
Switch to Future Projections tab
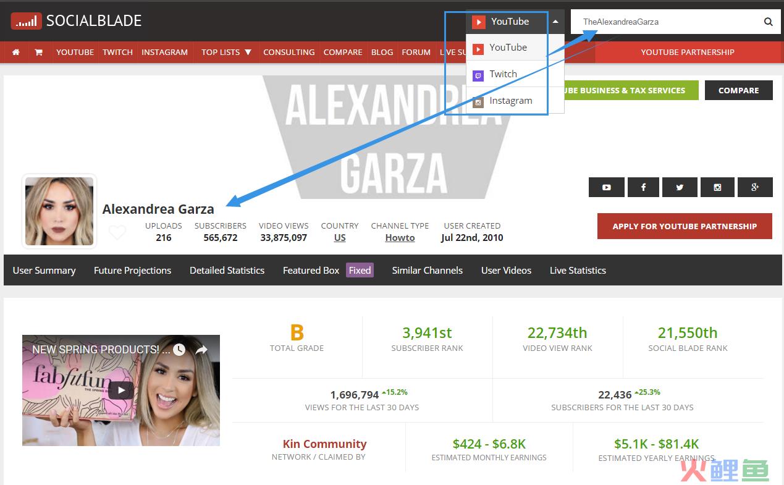click(x=132, y=270)
